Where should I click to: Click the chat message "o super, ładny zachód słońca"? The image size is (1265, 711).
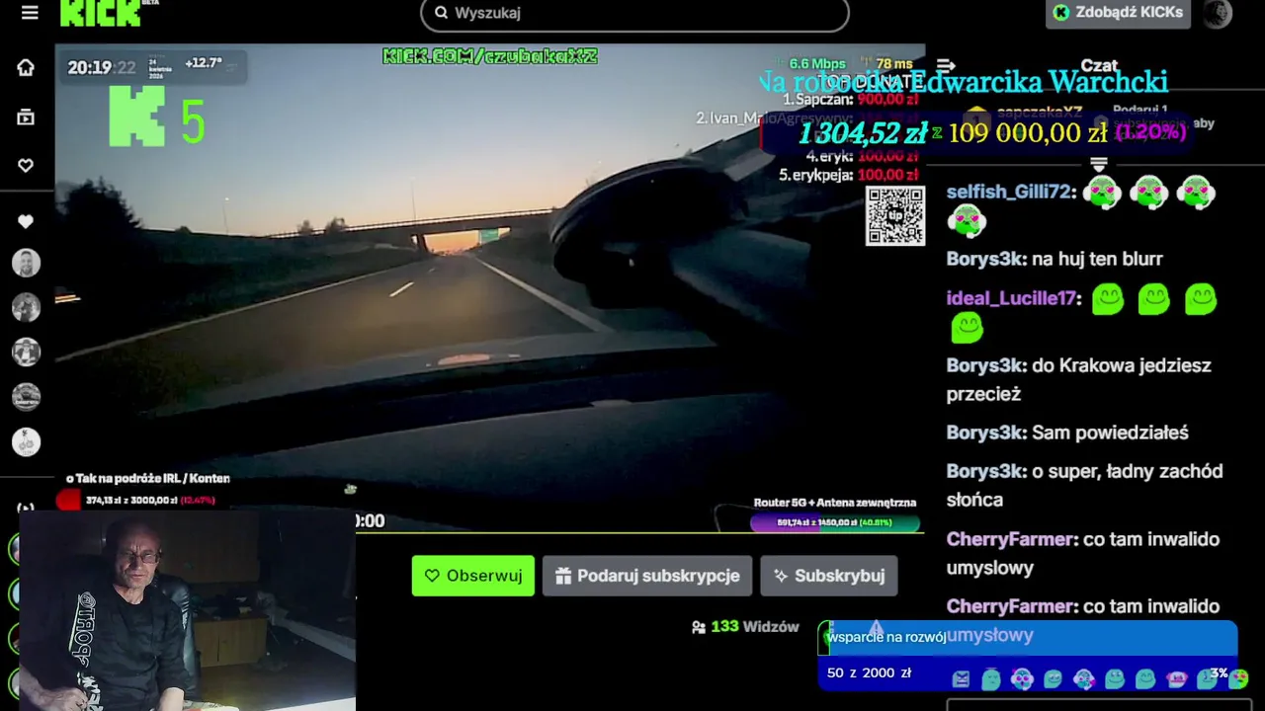(x=1085, y=486)
